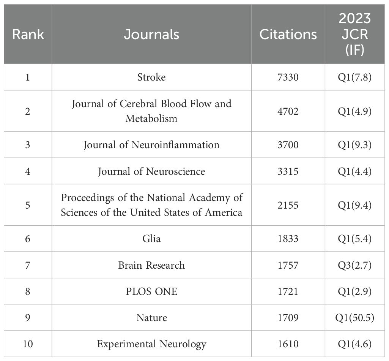
Task: Click the Q3(2.7) impact factor cell
Action: coord(354,265)
